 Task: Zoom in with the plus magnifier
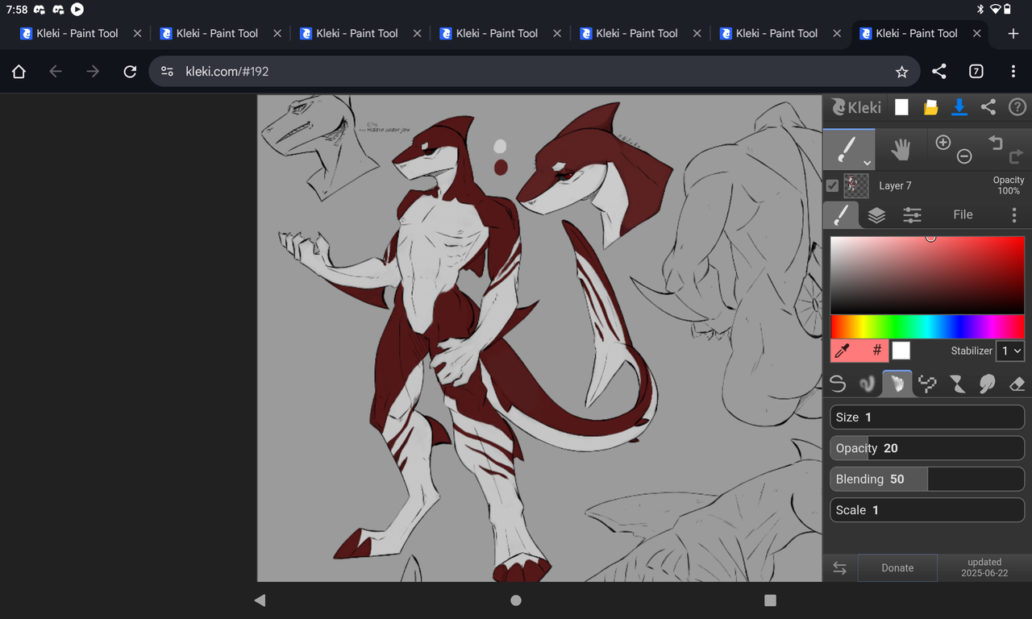[x=943, y=143]
